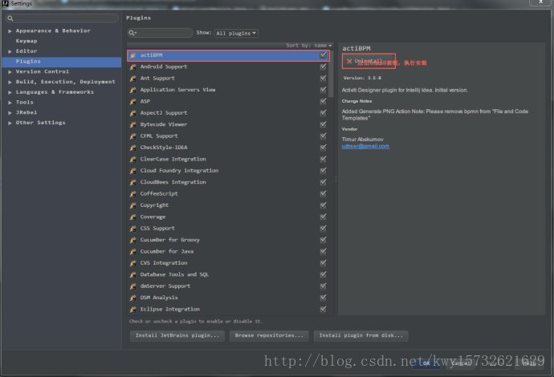Image resolution: width=554 pixels, height=377 pixels.
Task: Click the Cucumber for Groovy plugin icon
Action: point(132,240)
